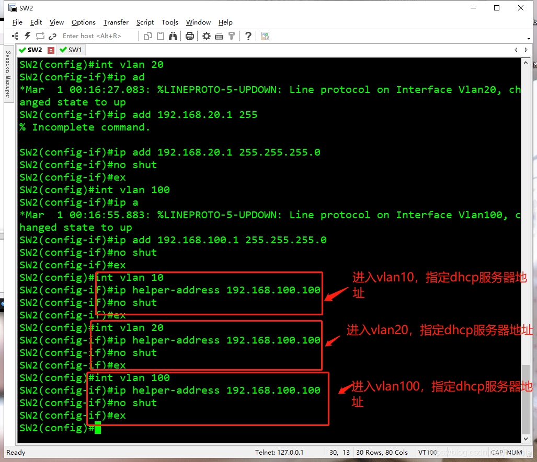Click the Ready status bar text
Viewport: 537px width, 462px height.
tap(16, 453)
